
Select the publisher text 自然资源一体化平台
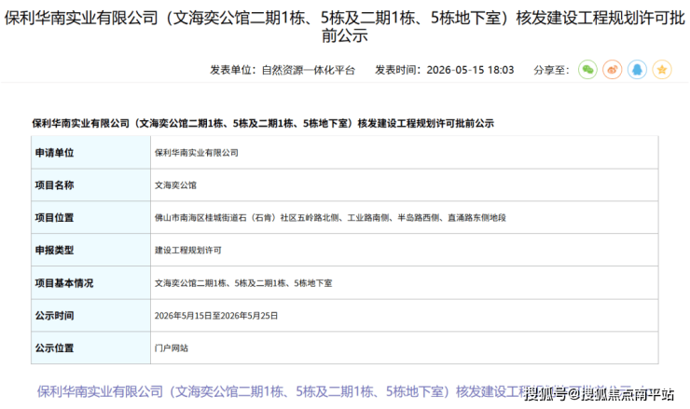point(308,70)
